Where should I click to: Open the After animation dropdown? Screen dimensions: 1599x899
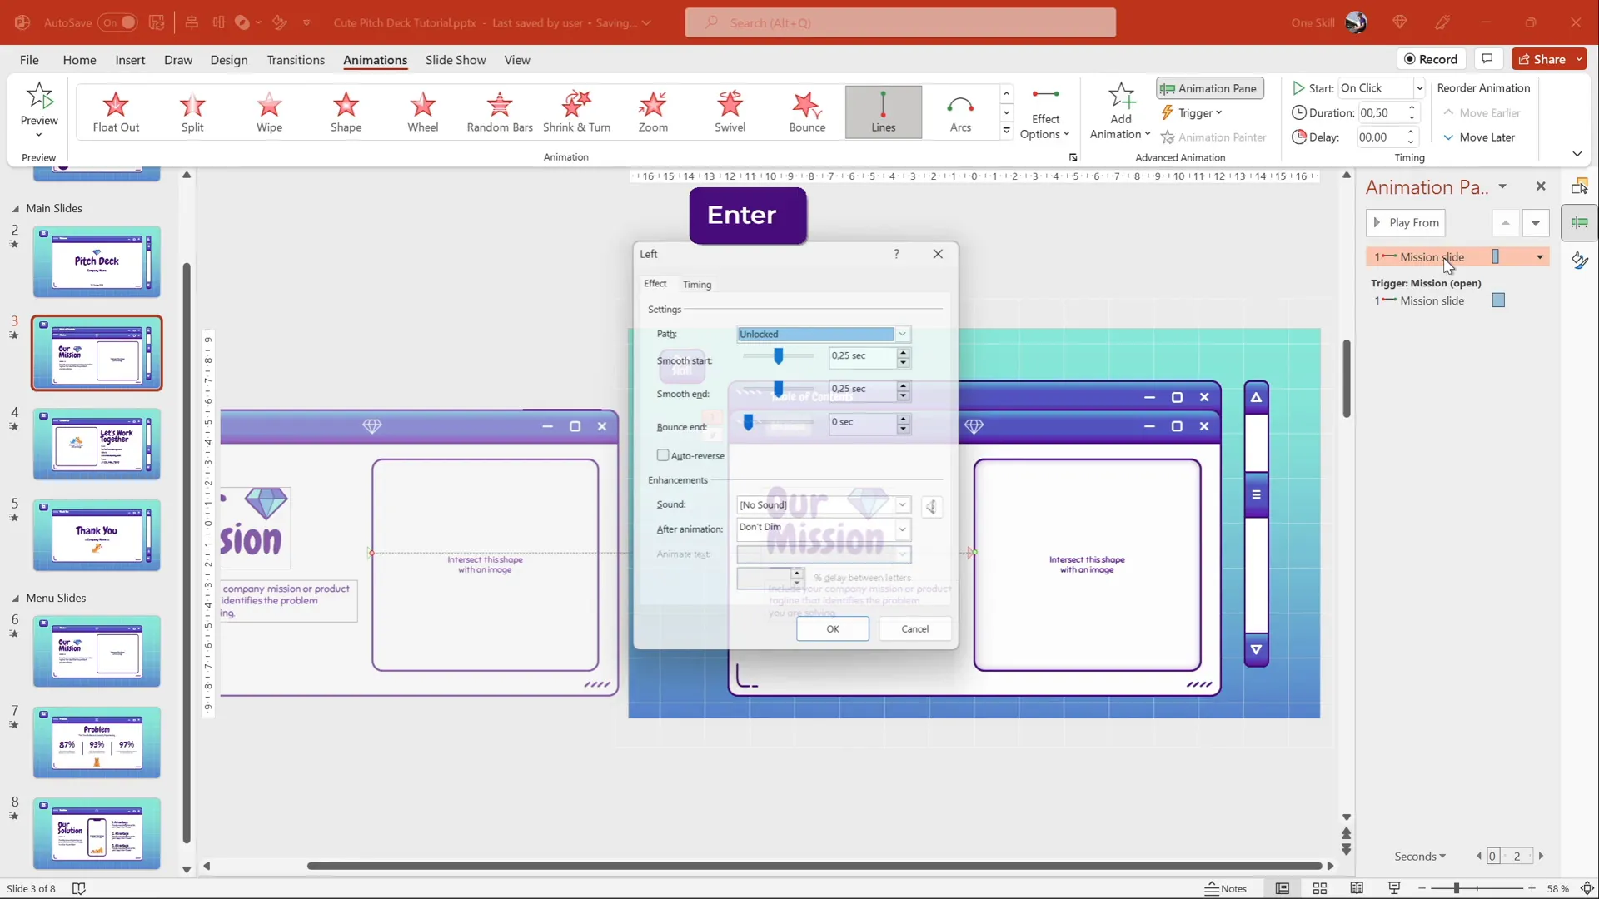coord(824,529)
